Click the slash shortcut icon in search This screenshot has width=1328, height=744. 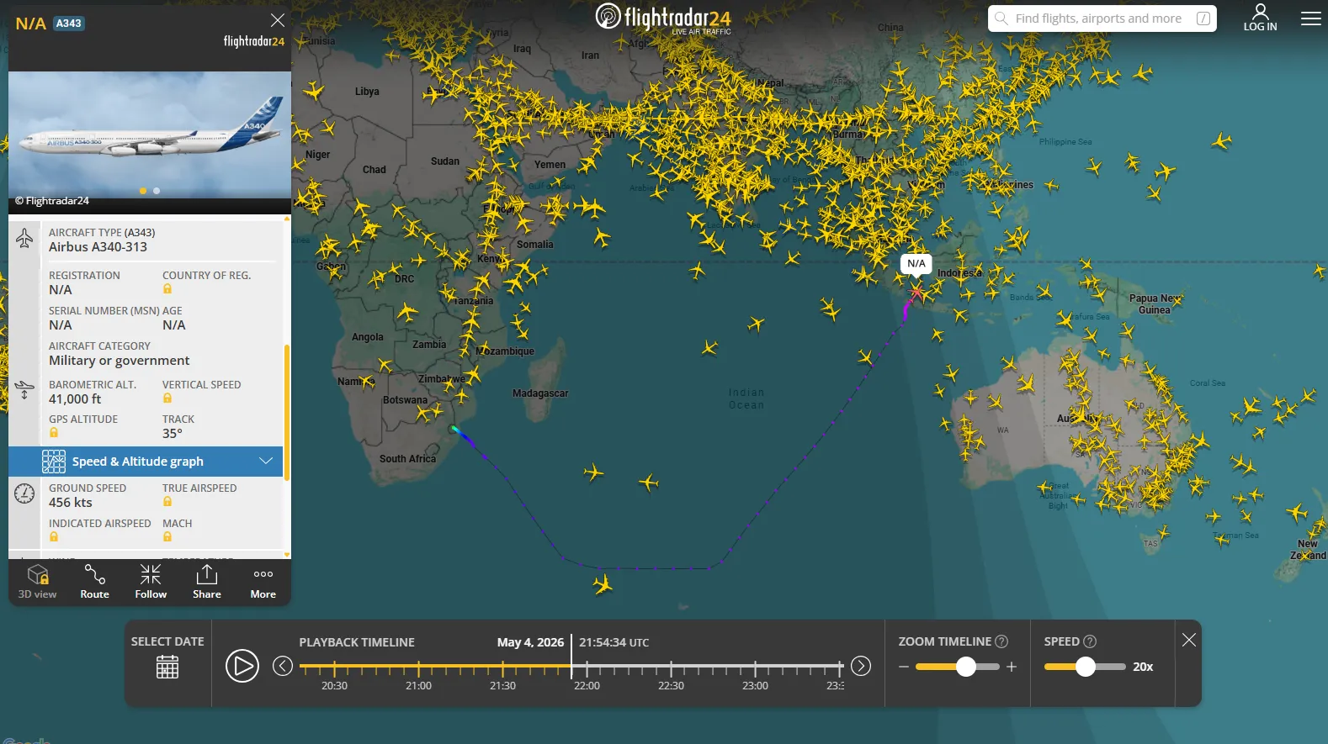click(1203, 18)
